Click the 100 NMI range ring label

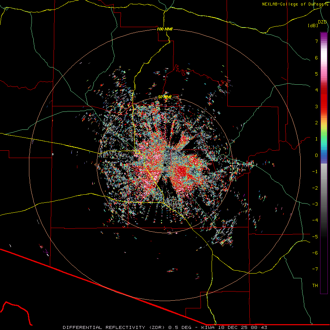coord(165,29)
